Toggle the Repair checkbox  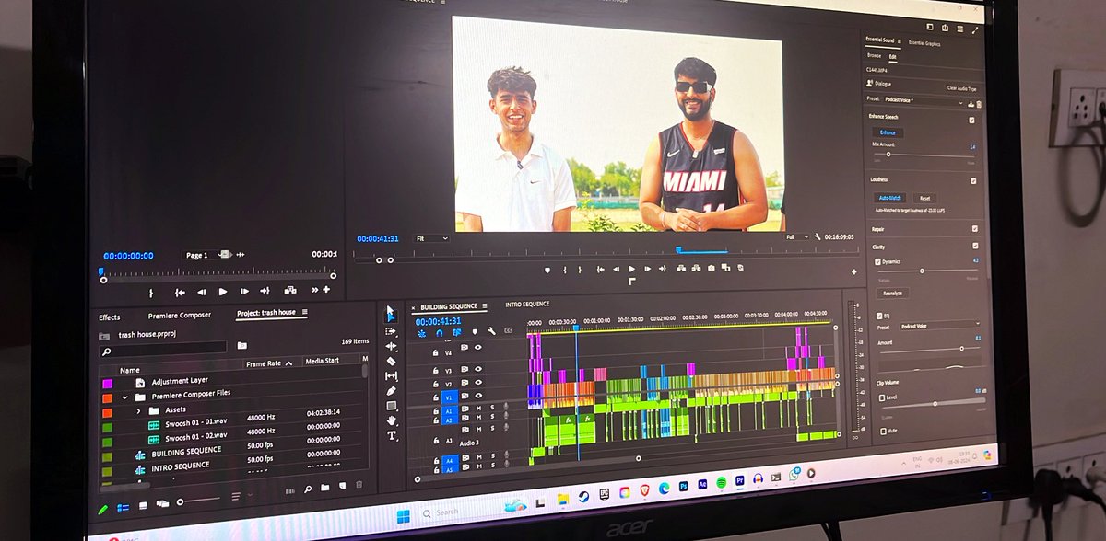coord(975,229)
